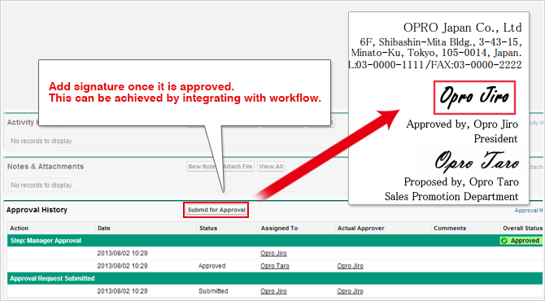Viewport: 545px width, 301px height.
Task: Click the Opro Jiro signature image
Action: pyautogui.click(x=474, y=98)
